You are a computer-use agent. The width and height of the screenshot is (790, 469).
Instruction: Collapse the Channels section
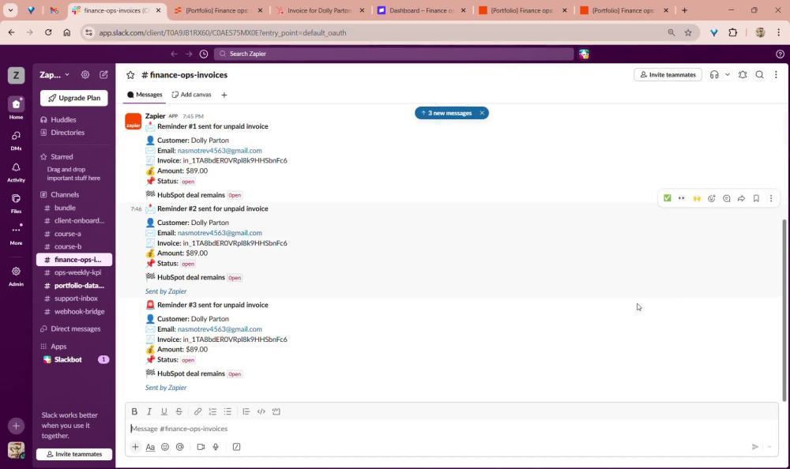(x=65, y=194)
